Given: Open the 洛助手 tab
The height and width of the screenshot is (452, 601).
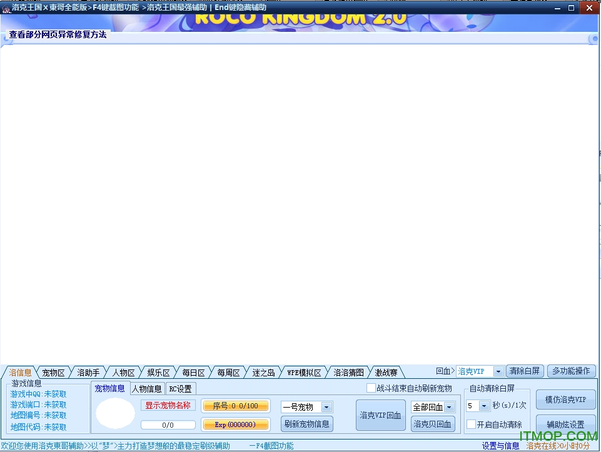Looking at the screenshot, I should pos(88,371).
